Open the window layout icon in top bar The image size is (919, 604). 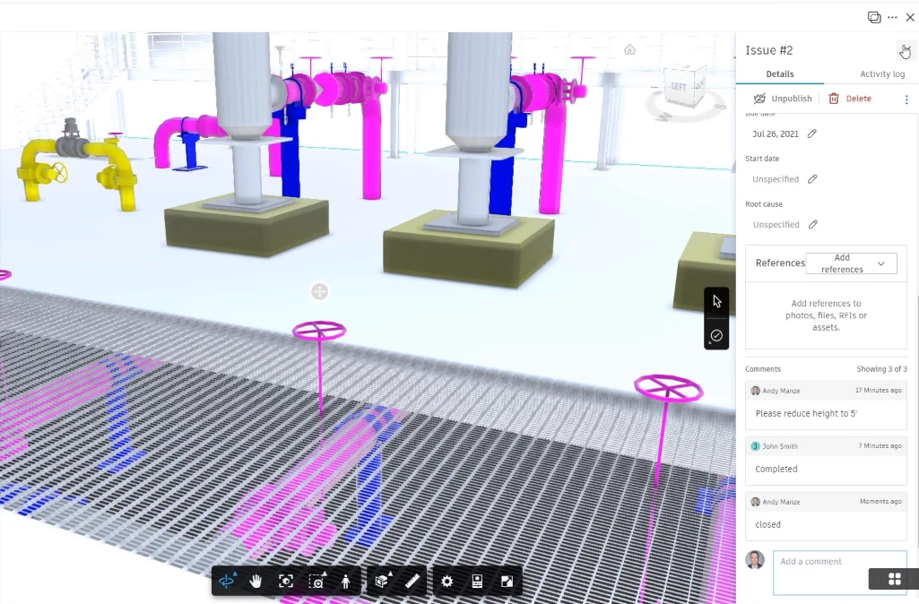coord(874,17)
